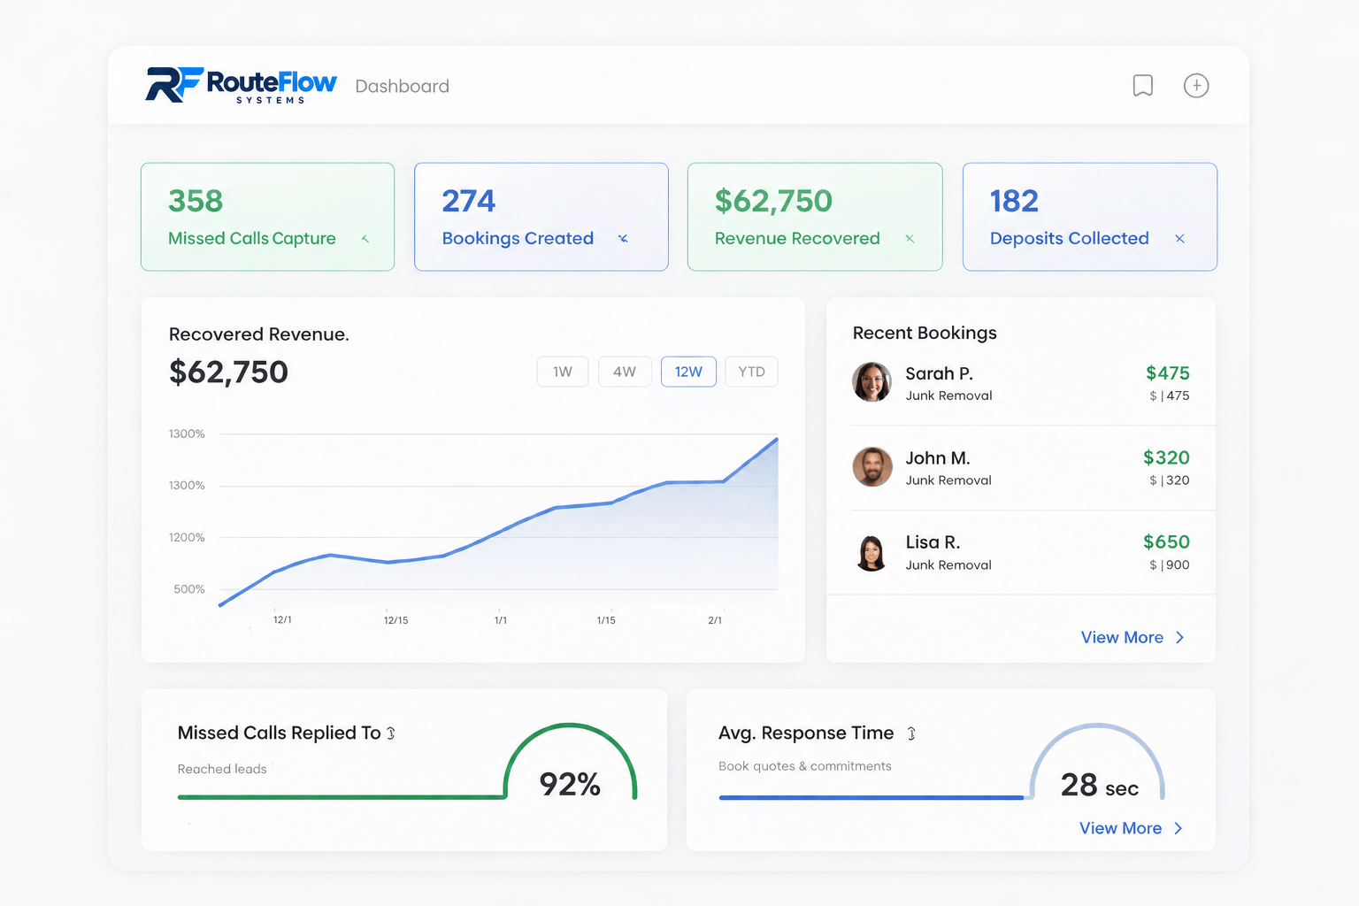
Task: Click the Dashboard title text
Action: [x=403, y=86]
